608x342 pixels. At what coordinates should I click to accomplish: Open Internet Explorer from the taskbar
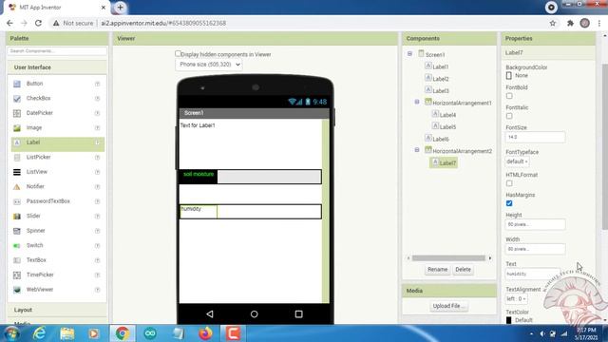coord(39,333)
